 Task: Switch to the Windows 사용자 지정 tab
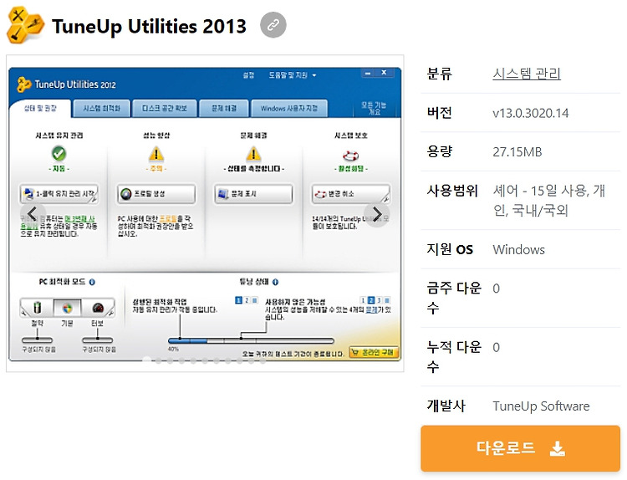point(289,109)
